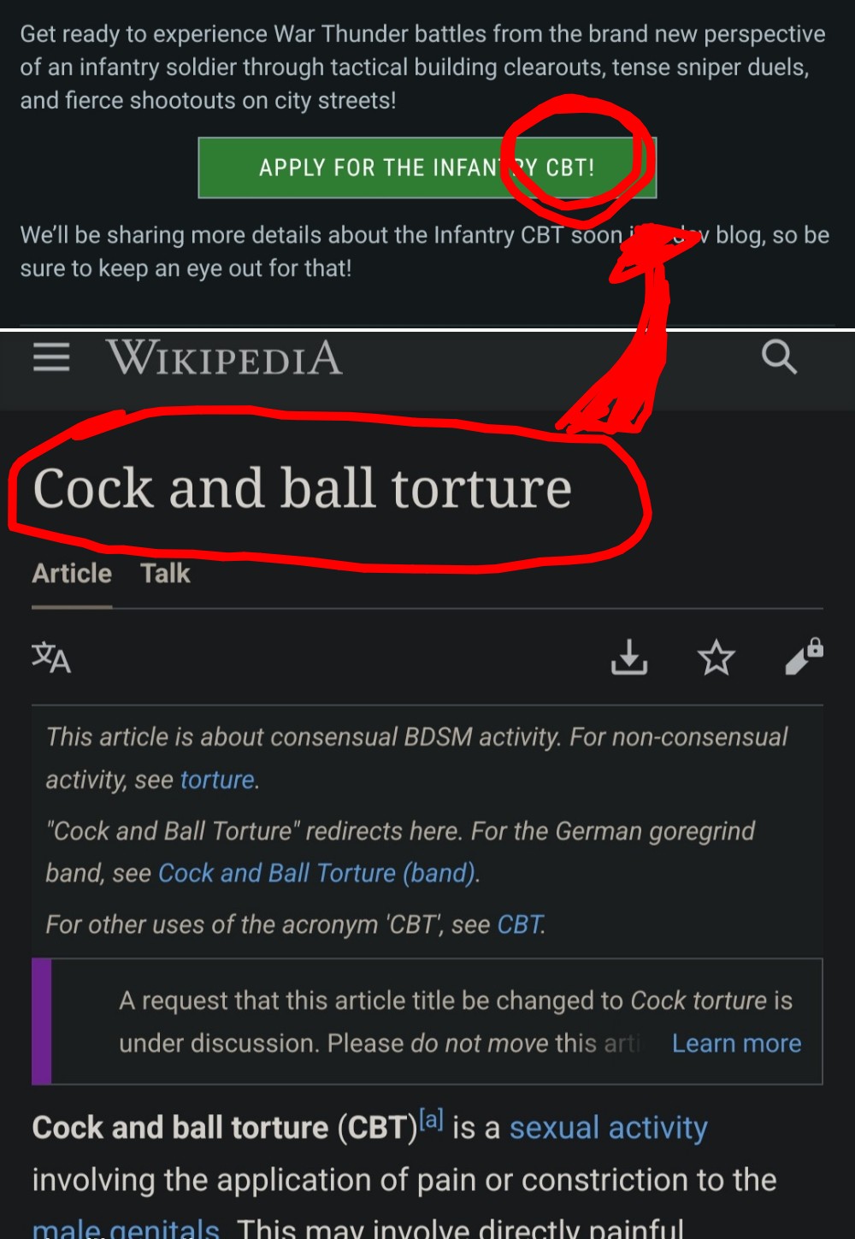Click the locked edit pencil icon
This screenshot has width=855, height=1239.
tap(805, 657)
